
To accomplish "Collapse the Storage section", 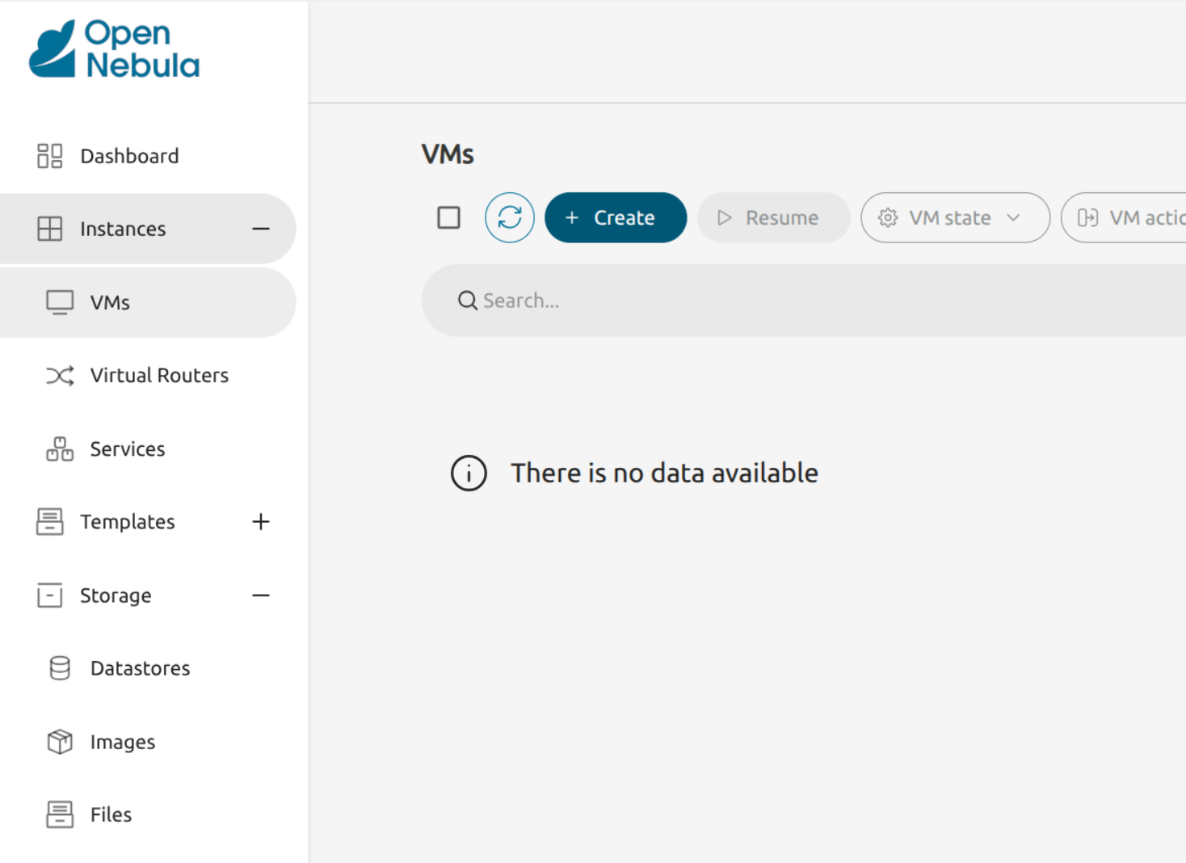I will pos(260,596).
